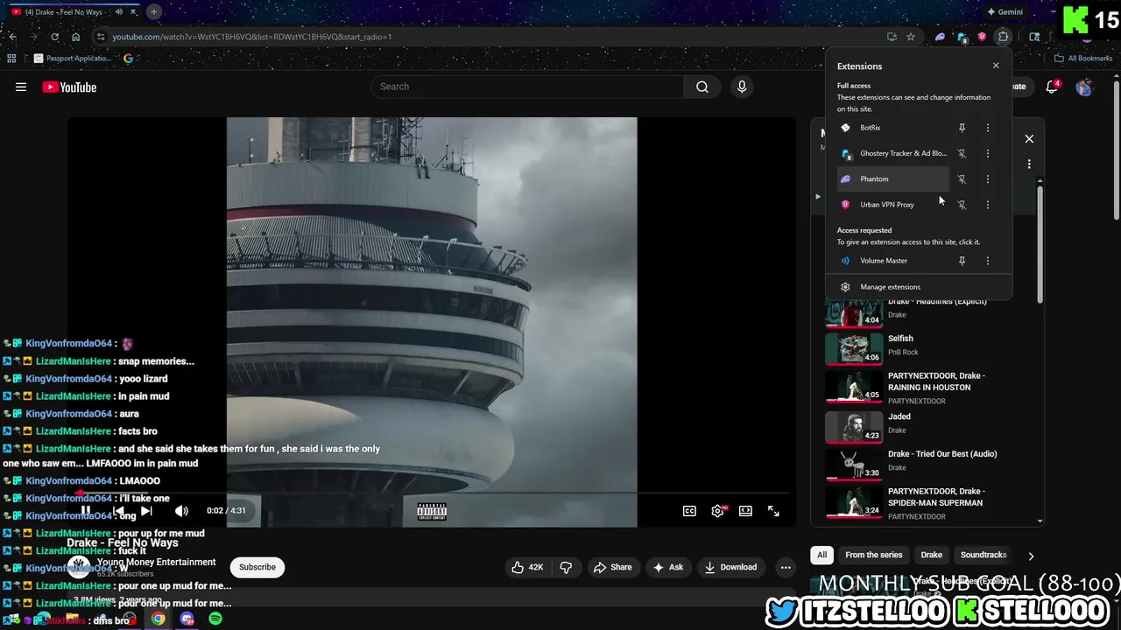This screenshot has width=1121, height=630.
Task: Open YouTube notifications bell
Action: (1053, 87)
